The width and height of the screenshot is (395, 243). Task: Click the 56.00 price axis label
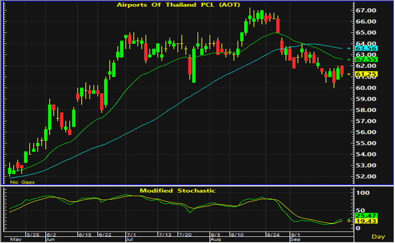click(366, 132)
